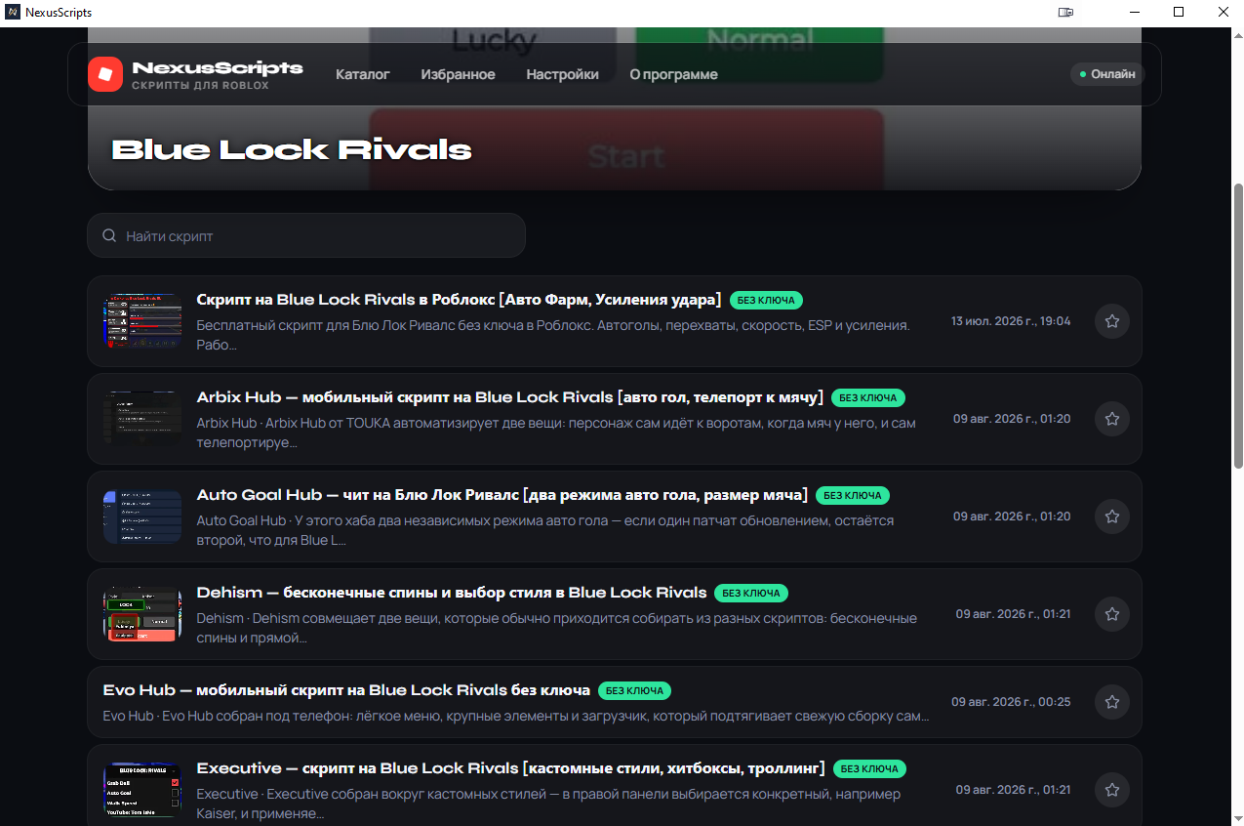This screenshot has width=1244, height=826.
Task: Click the date 13 июл. 2026 г., 19:04
Action: [x=1011, y=321]
